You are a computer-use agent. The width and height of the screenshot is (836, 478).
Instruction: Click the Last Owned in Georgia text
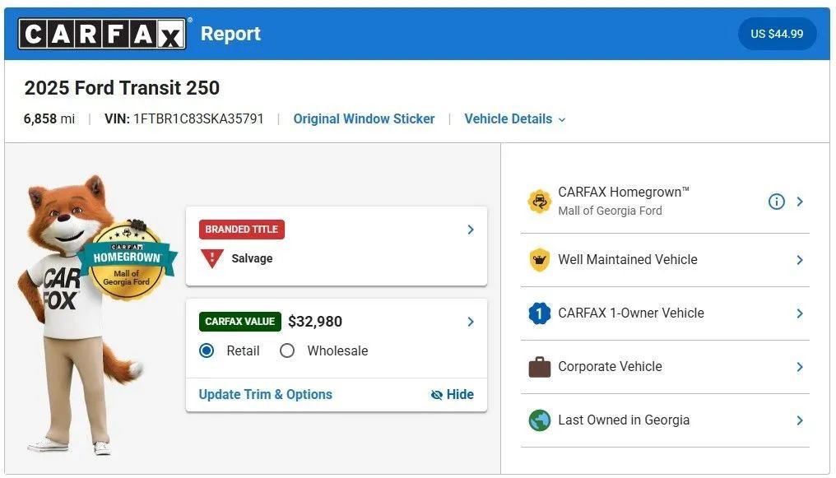(x=624, y=420)
